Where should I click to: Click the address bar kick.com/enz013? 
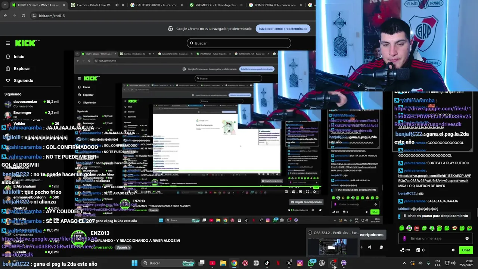click(x=52, y=16)
